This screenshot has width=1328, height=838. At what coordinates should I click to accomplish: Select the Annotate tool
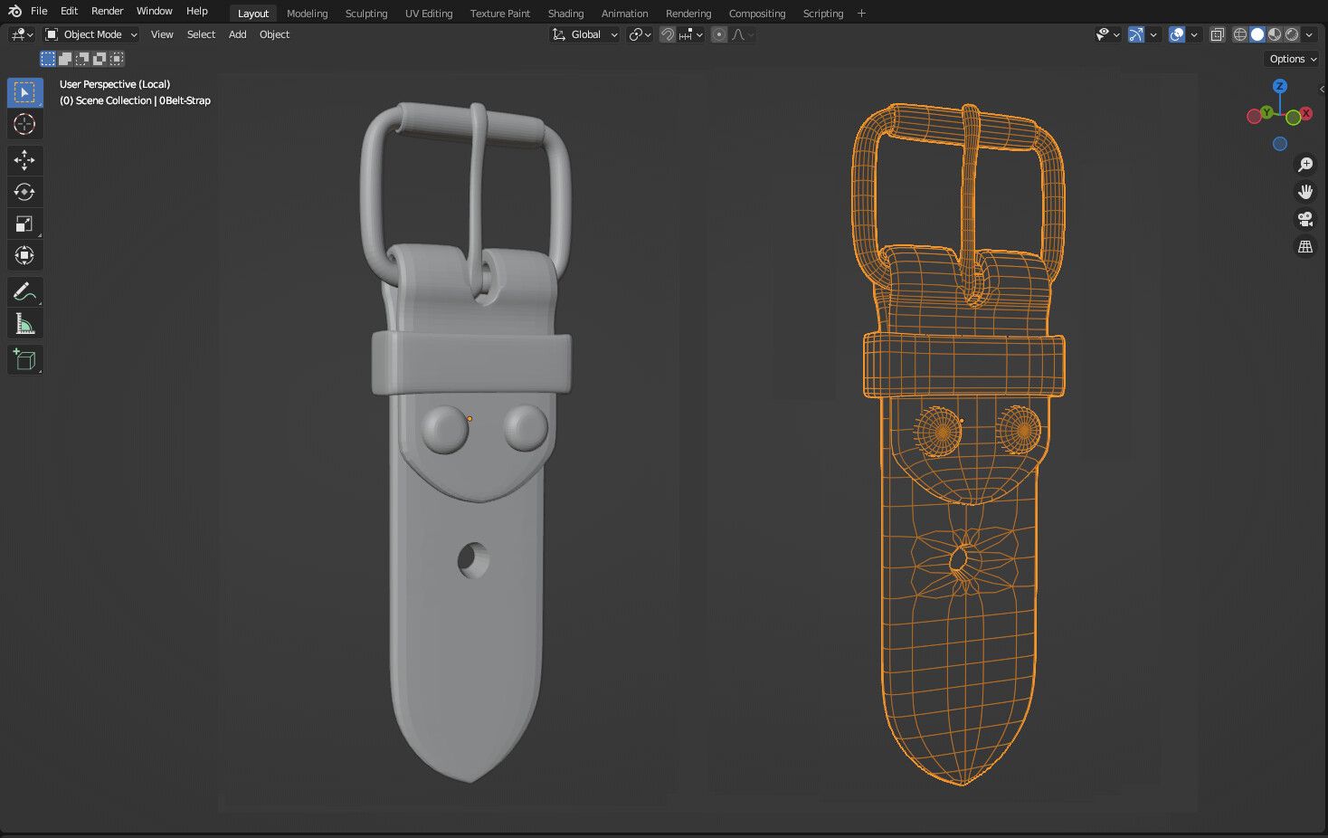(24, 291)
